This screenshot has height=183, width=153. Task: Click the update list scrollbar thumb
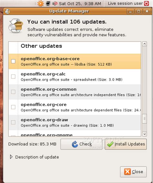pyautogui.click(x=145, y=119)
